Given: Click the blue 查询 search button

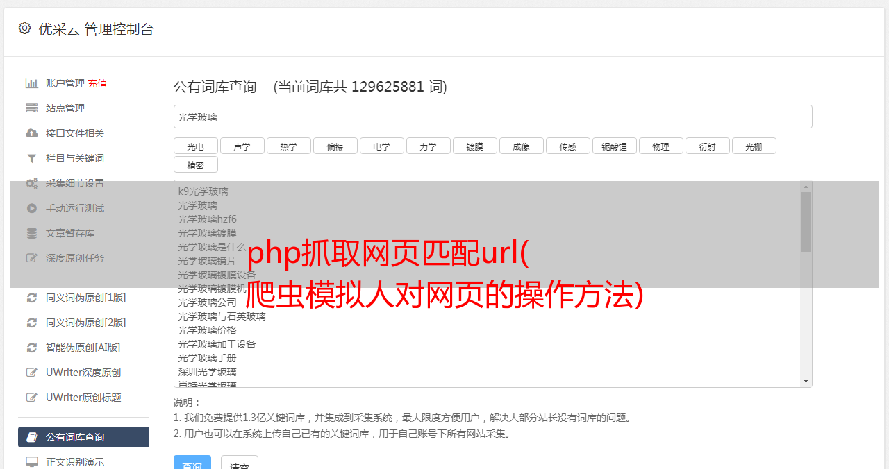Looking at the screenshot, I should click(x=192, y=463).
